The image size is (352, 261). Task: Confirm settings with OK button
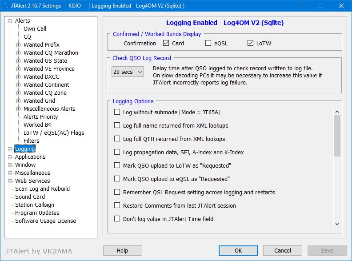pos(238,250)
